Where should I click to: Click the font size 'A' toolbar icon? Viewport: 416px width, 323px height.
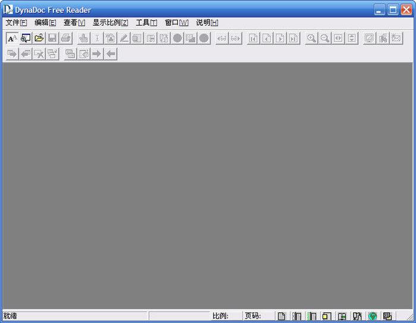12,39
